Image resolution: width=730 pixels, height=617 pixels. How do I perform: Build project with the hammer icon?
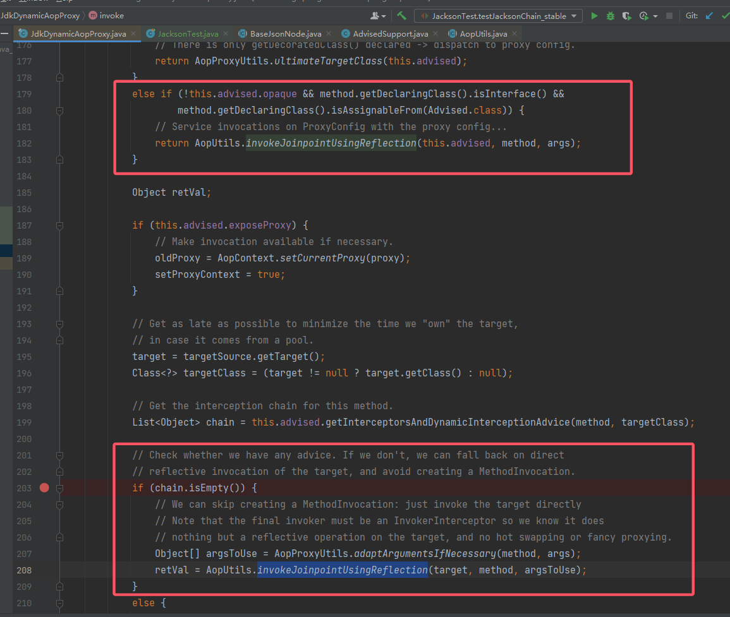point(402,16)
